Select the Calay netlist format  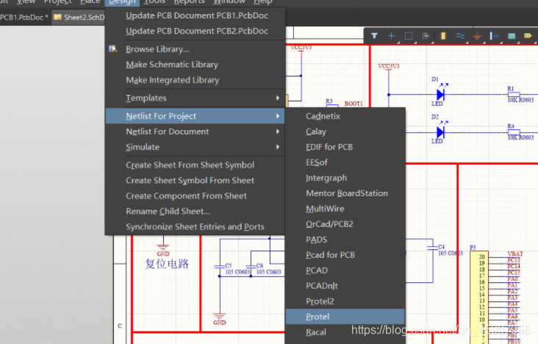pos(345,132)
